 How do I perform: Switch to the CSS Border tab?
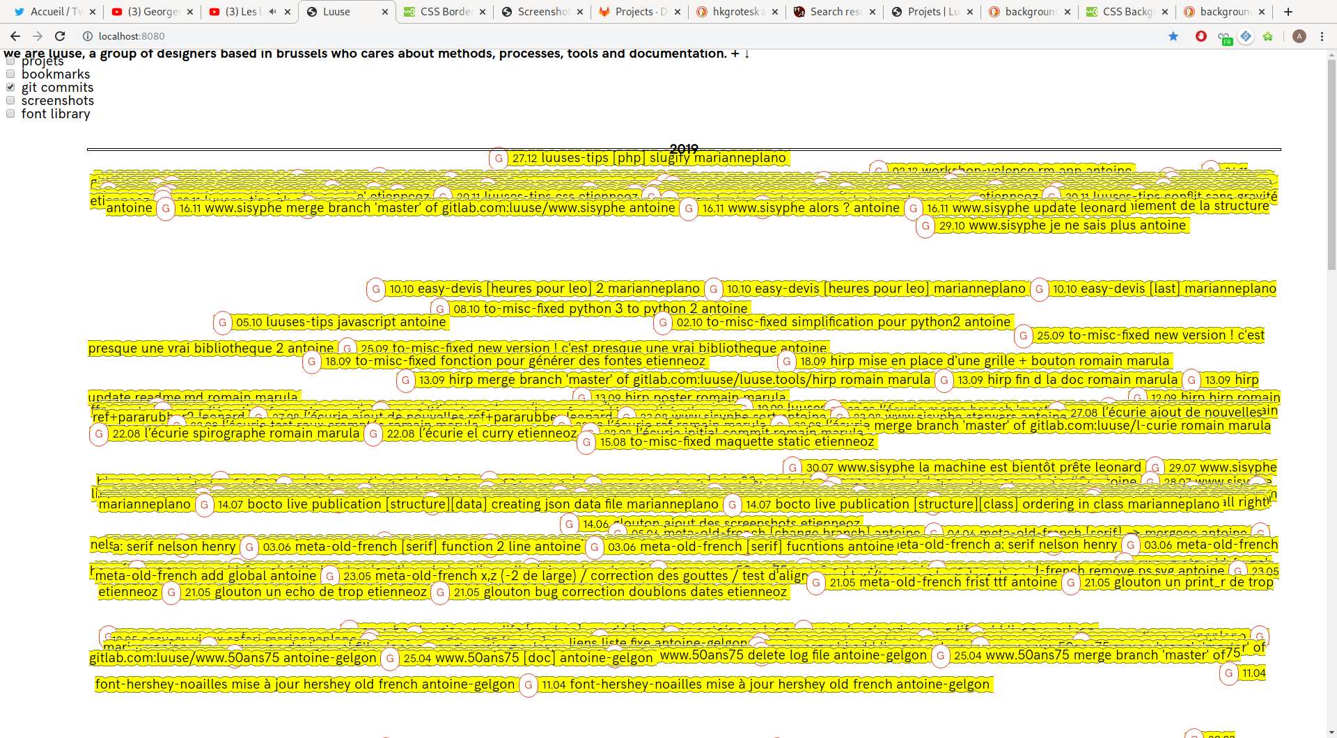[446, 12]
